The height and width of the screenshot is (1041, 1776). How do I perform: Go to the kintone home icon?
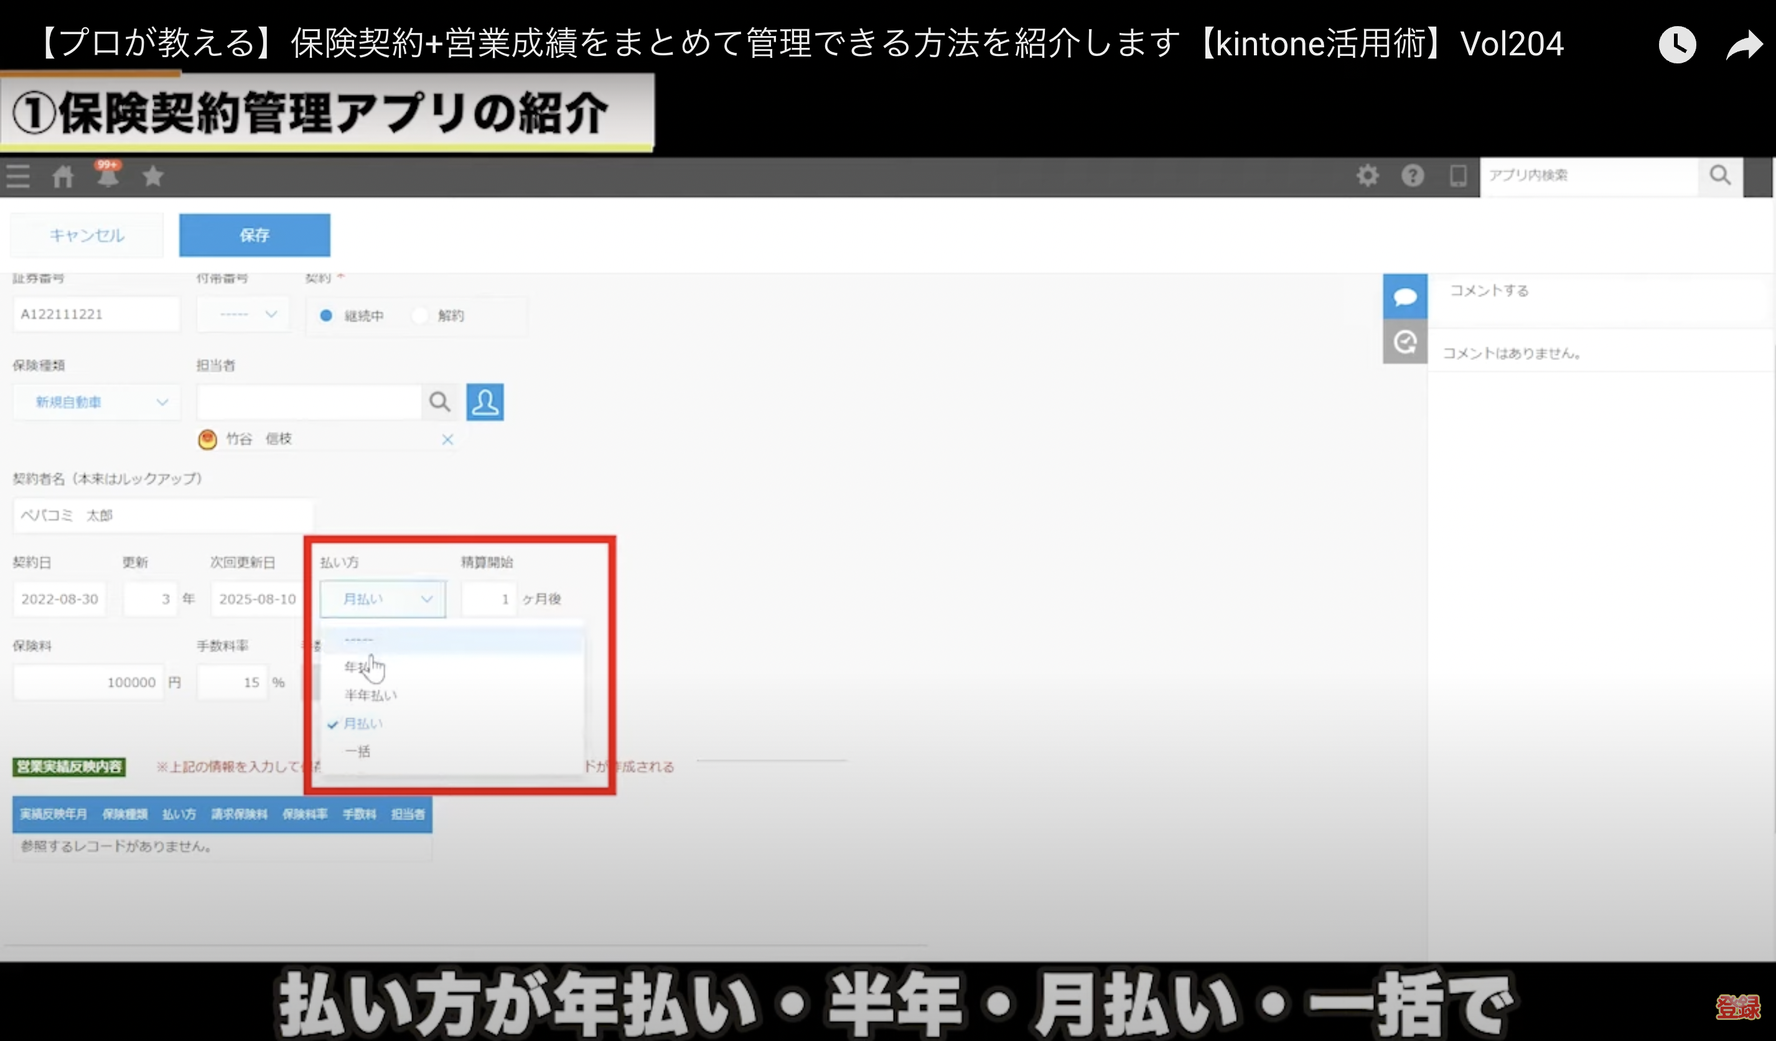(x=63, y=176)
